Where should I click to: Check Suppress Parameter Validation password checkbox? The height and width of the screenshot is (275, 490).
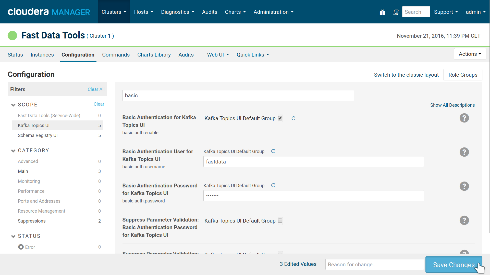(x=280, y=221)
